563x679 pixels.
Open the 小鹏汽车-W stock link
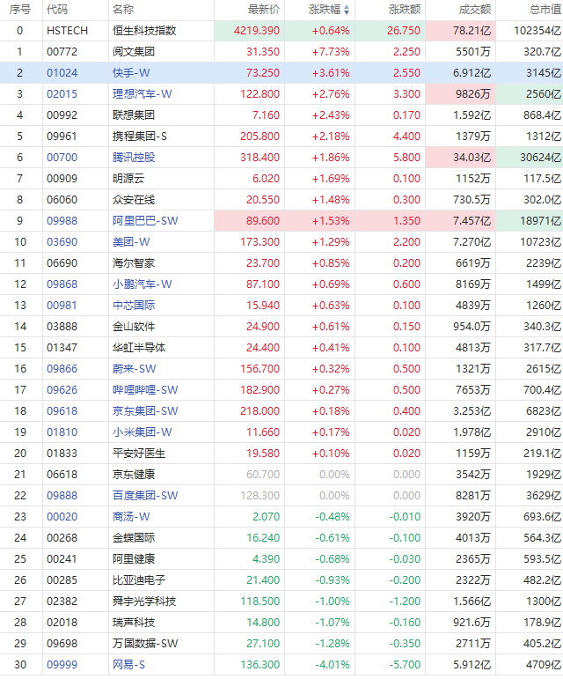[143, 284]
